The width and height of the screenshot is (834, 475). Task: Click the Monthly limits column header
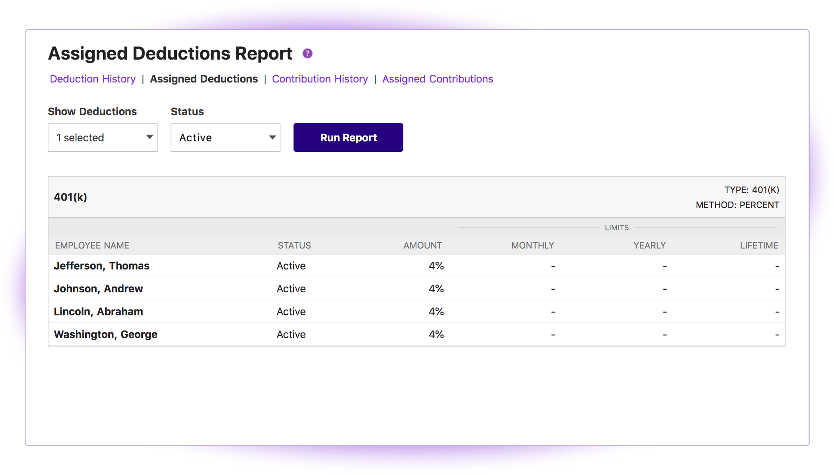533,245
